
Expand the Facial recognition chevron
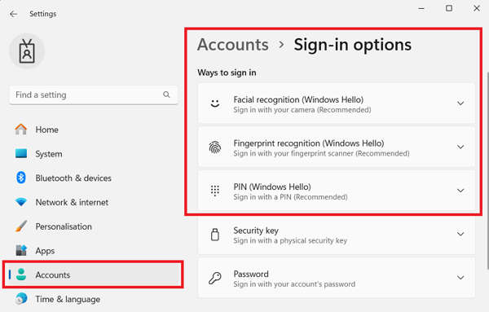(x=460, y=103)
